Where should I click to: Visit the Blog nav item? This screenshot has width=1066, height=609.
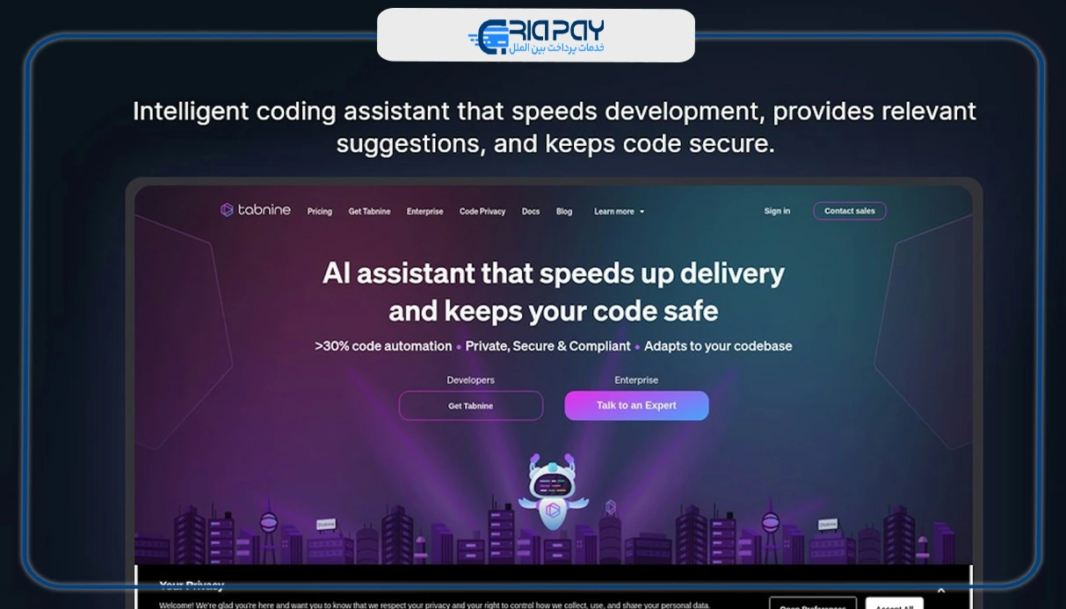(564, 212)
